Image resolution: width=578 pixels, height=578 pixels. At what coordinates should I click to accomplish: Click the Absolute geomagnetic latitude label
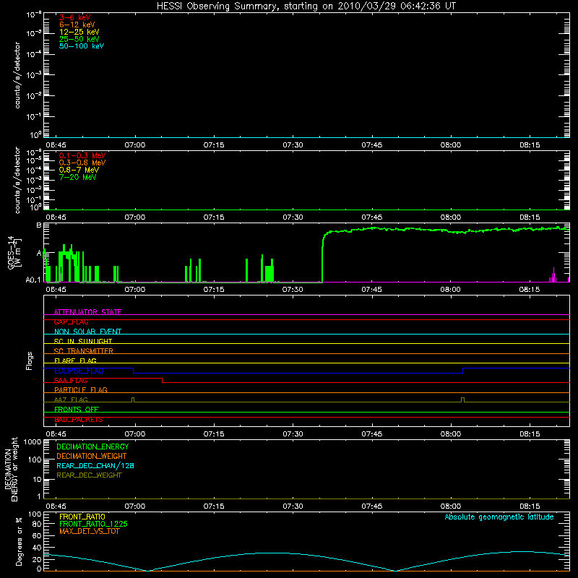(499, 517)
